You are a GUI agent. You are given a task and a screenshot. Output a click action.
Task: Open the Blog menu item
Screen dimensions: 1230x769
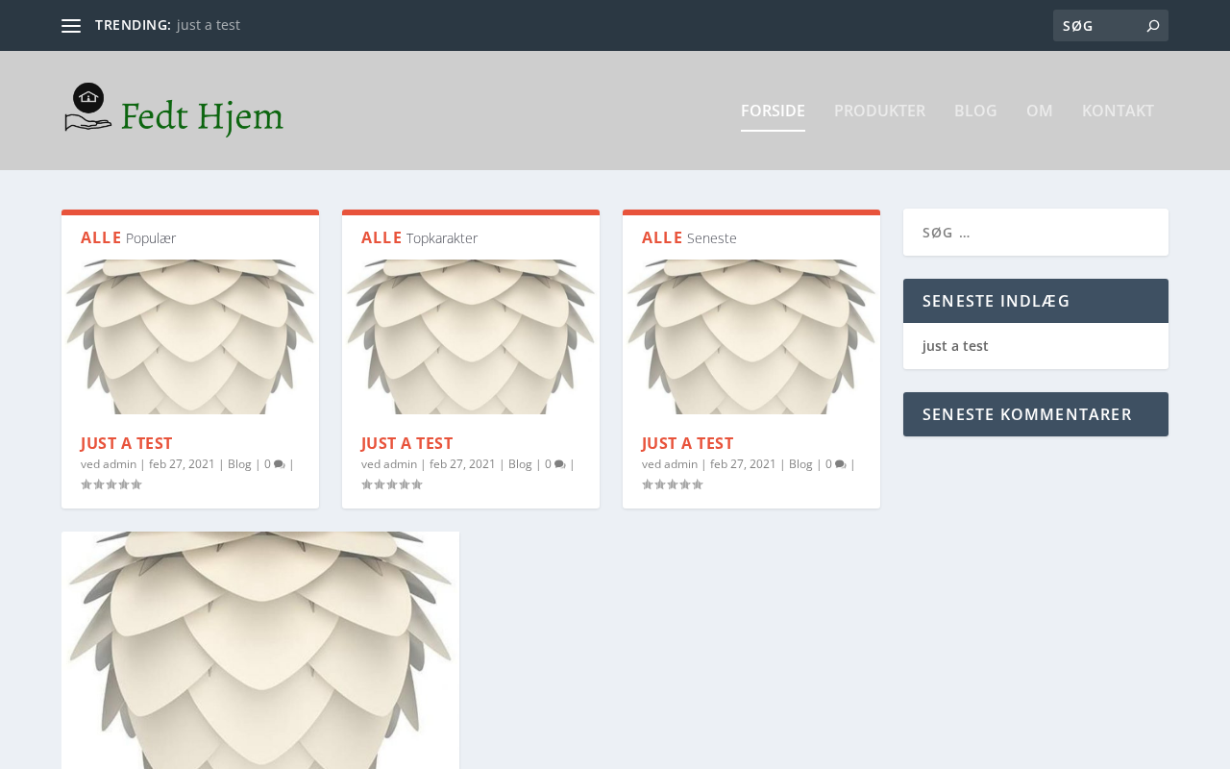(x=975, y=111)
